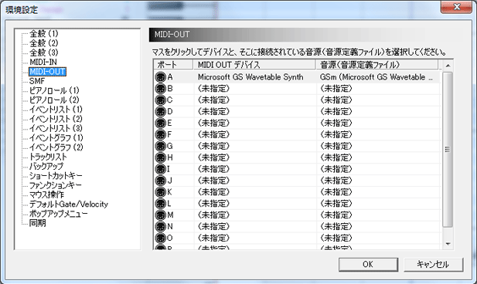The width and height of the screenshot is (477, 284).
Task: Open トラックリスト settings
Action: pyautogui.click(x=48, y=157)
